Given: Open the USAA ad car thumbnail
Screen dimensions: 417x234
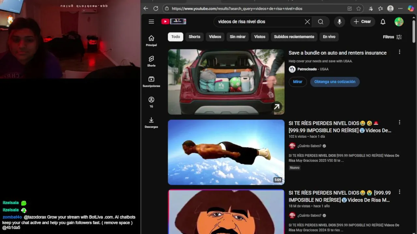Looking at the screenshot, I should tap(226, 82).
